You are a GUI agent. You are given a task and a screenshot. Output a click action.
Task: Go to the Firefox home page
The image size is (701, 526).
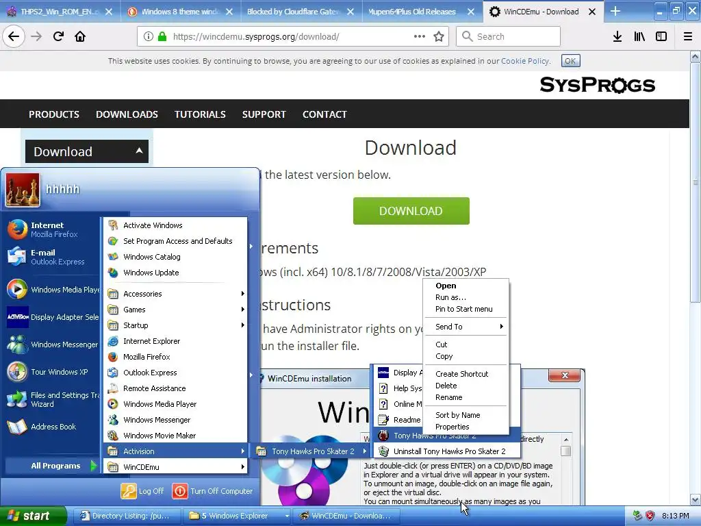coord(80,36)
